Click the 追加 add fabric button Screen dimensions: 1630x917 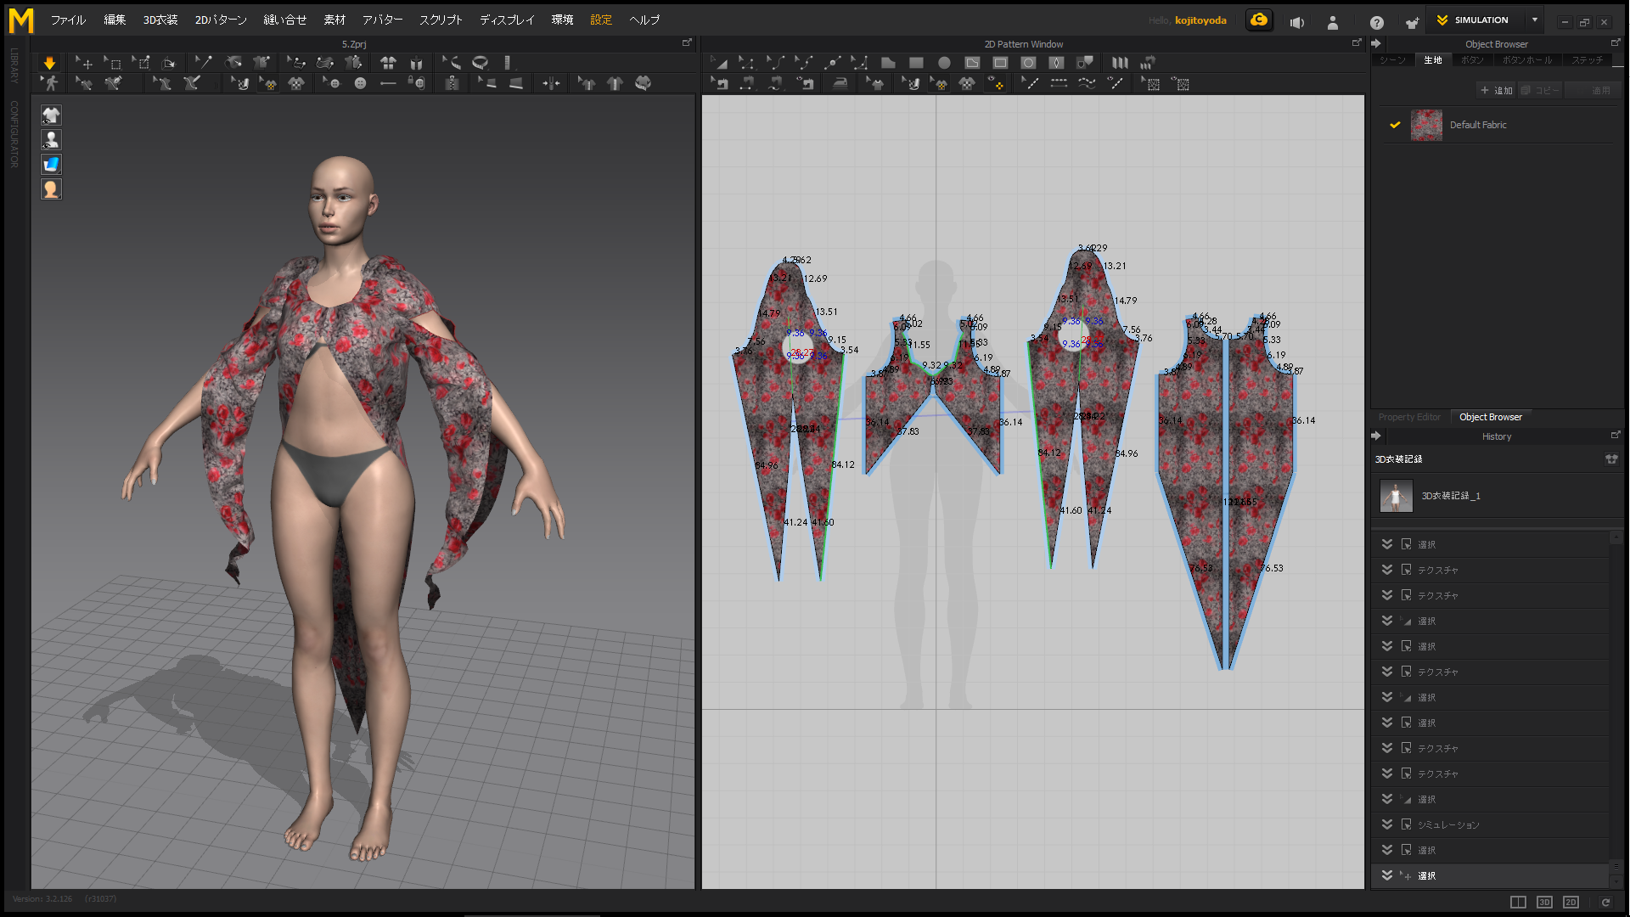[1497, 90]
